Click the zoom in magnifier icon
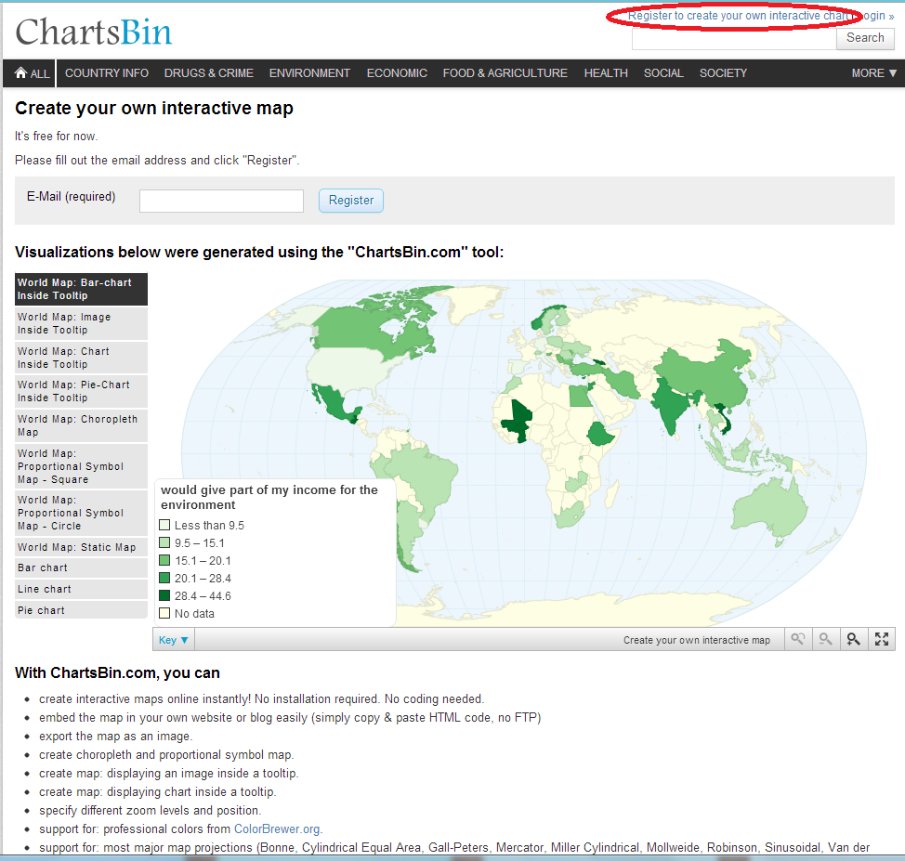The height and width of the screenshot is (861, 905). (x=853, y=639)
